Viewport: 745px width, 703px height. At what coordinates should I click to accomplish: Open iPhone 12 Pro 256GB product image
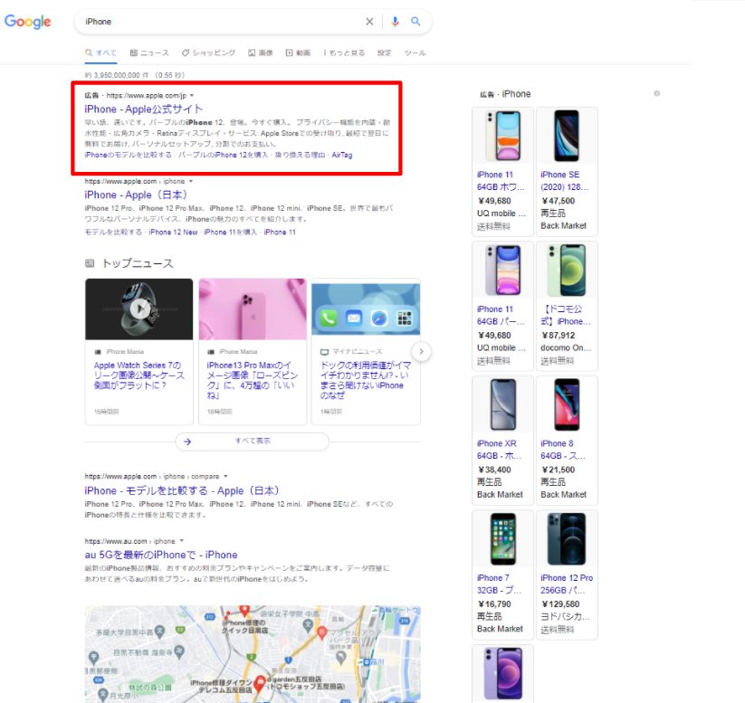coord(567,538)
